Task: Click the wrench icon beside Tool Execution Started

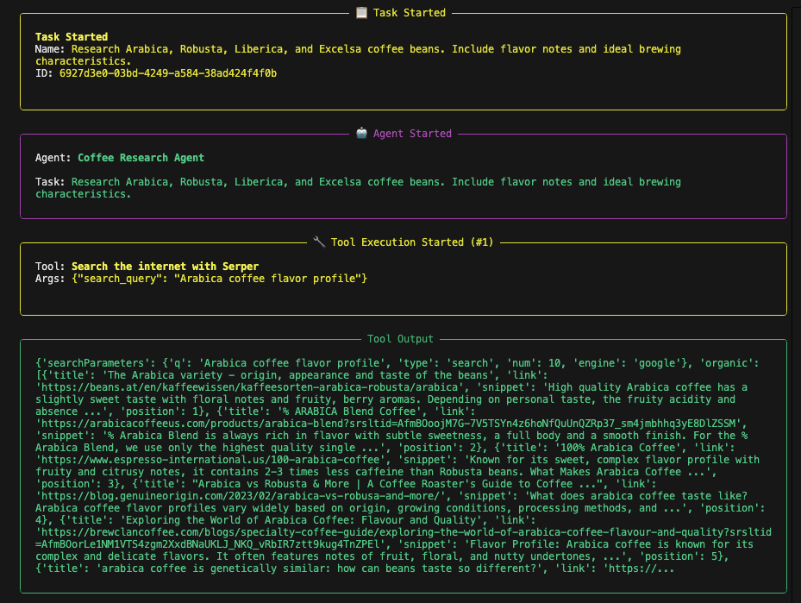Action: point(318,242)
